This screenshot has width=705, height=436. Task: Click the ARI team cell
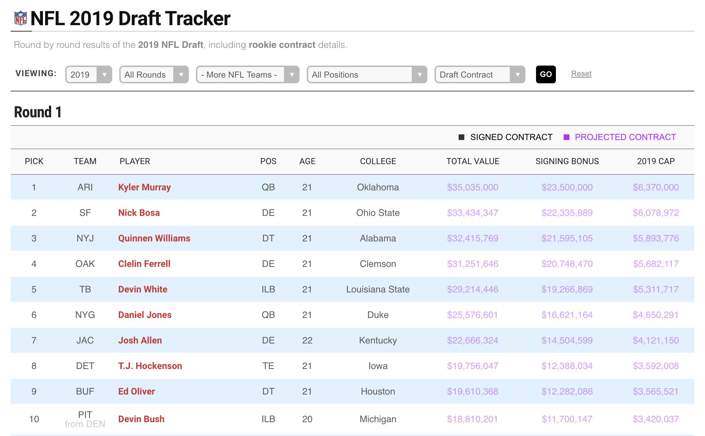[85, 187]
